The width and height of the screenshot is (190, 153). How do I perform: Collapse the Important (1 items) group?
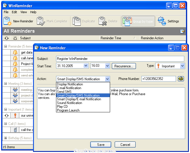5,109
